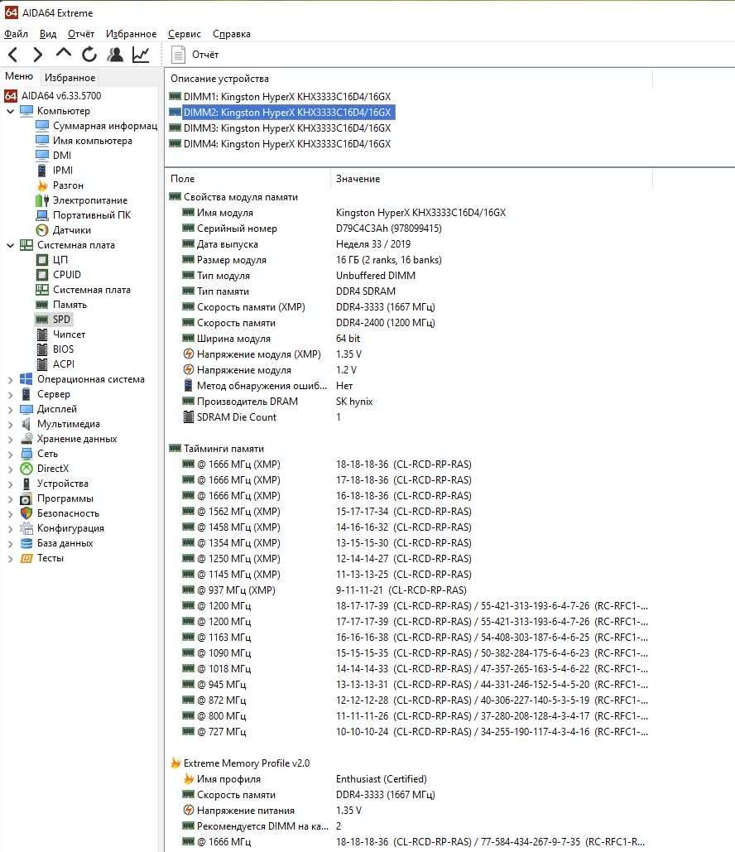Image resolution: width=735 pixels, height=852 pixels.
Task: Open the Избранное menu in menu bar
Action: (x=131, y=34)
